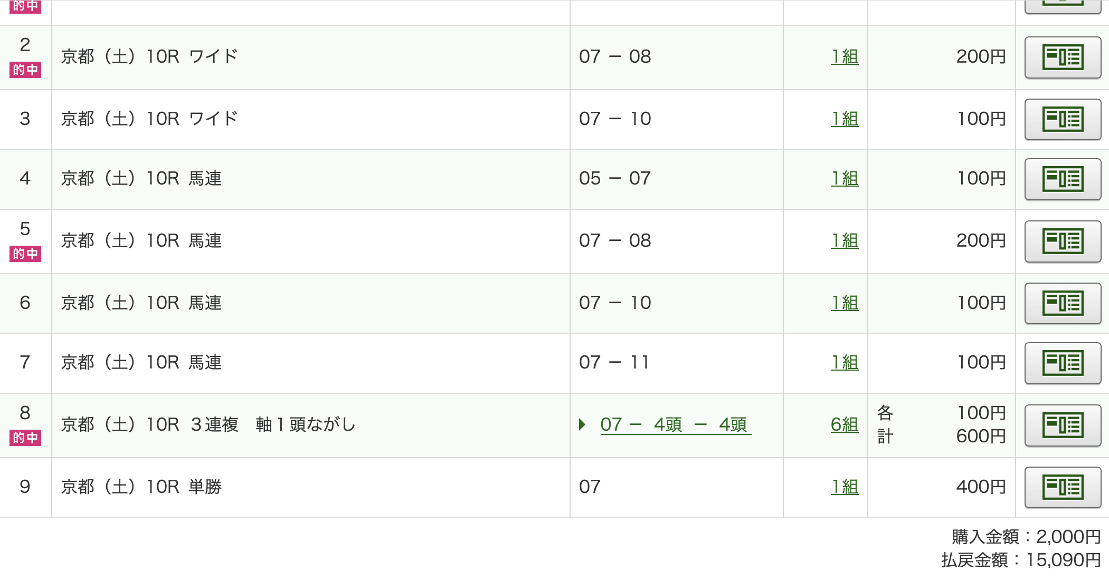
Task: Open the 1組 link for ワイド 07-08
Action: (845, 56)
